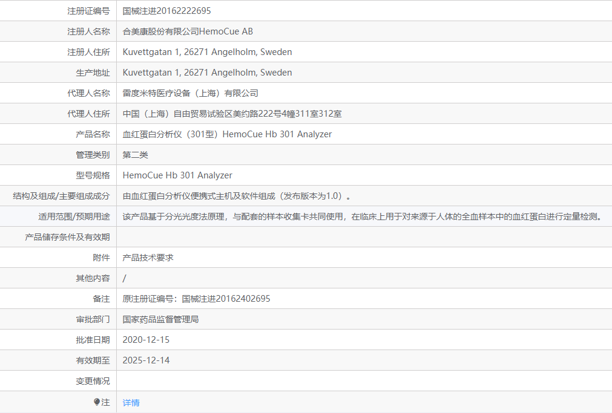
Task: Select the 注册证编号 label
Action: coord(88,11)
